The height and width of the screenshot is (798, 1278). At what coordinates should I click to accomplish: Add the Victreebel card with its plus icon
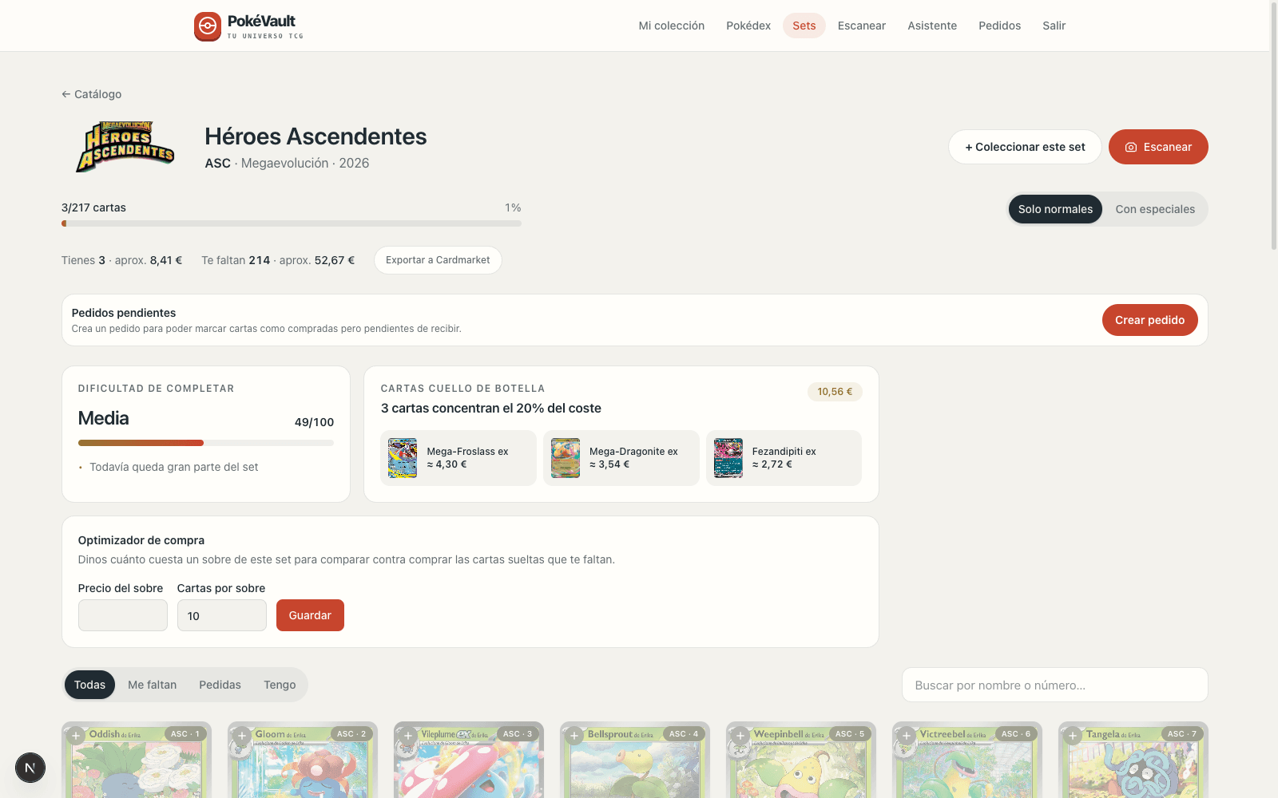pyautogui.click(x=907, y=736)
